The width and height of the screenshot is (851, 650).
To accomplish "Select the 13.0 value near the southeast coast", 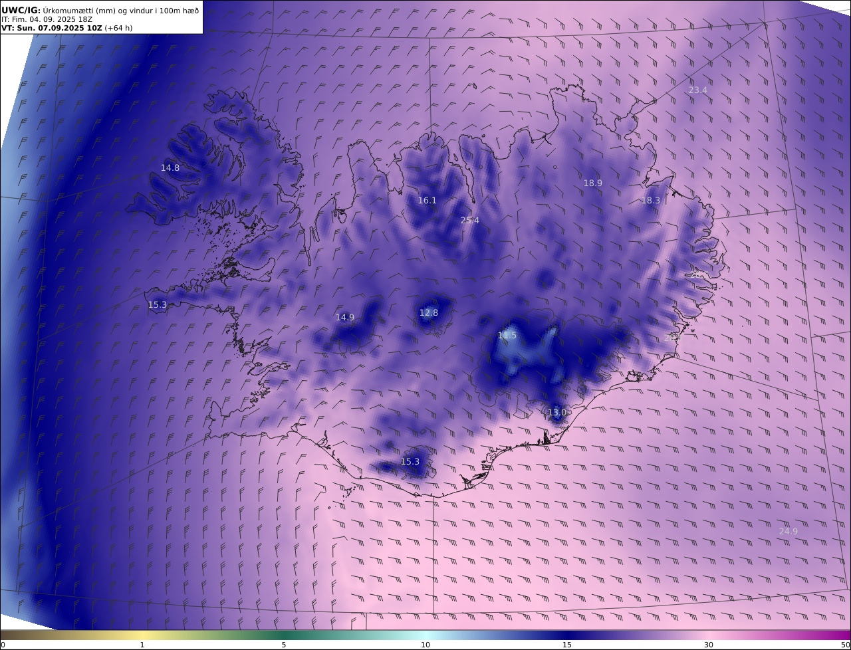I will [557, 413].
